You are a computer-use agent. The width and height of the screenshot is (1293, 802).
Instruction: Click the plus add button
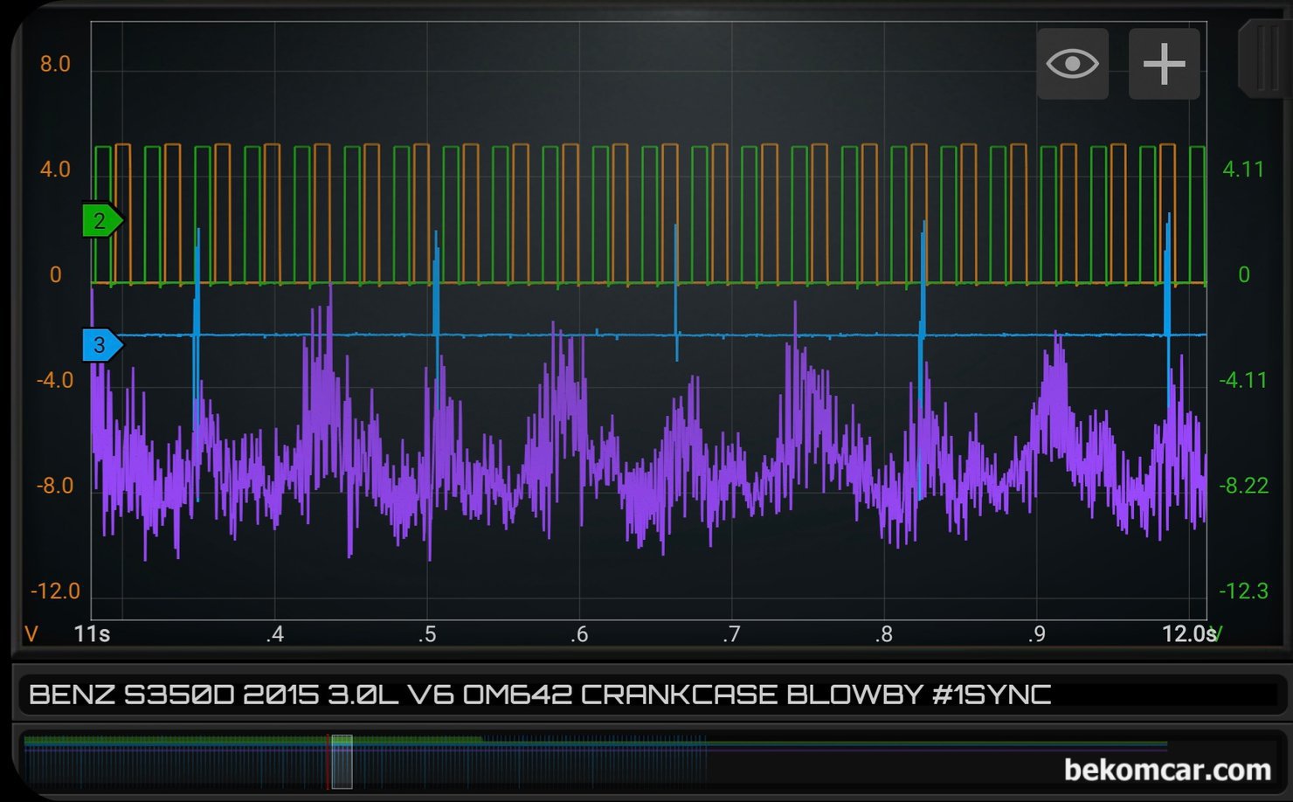(1164, 64)
